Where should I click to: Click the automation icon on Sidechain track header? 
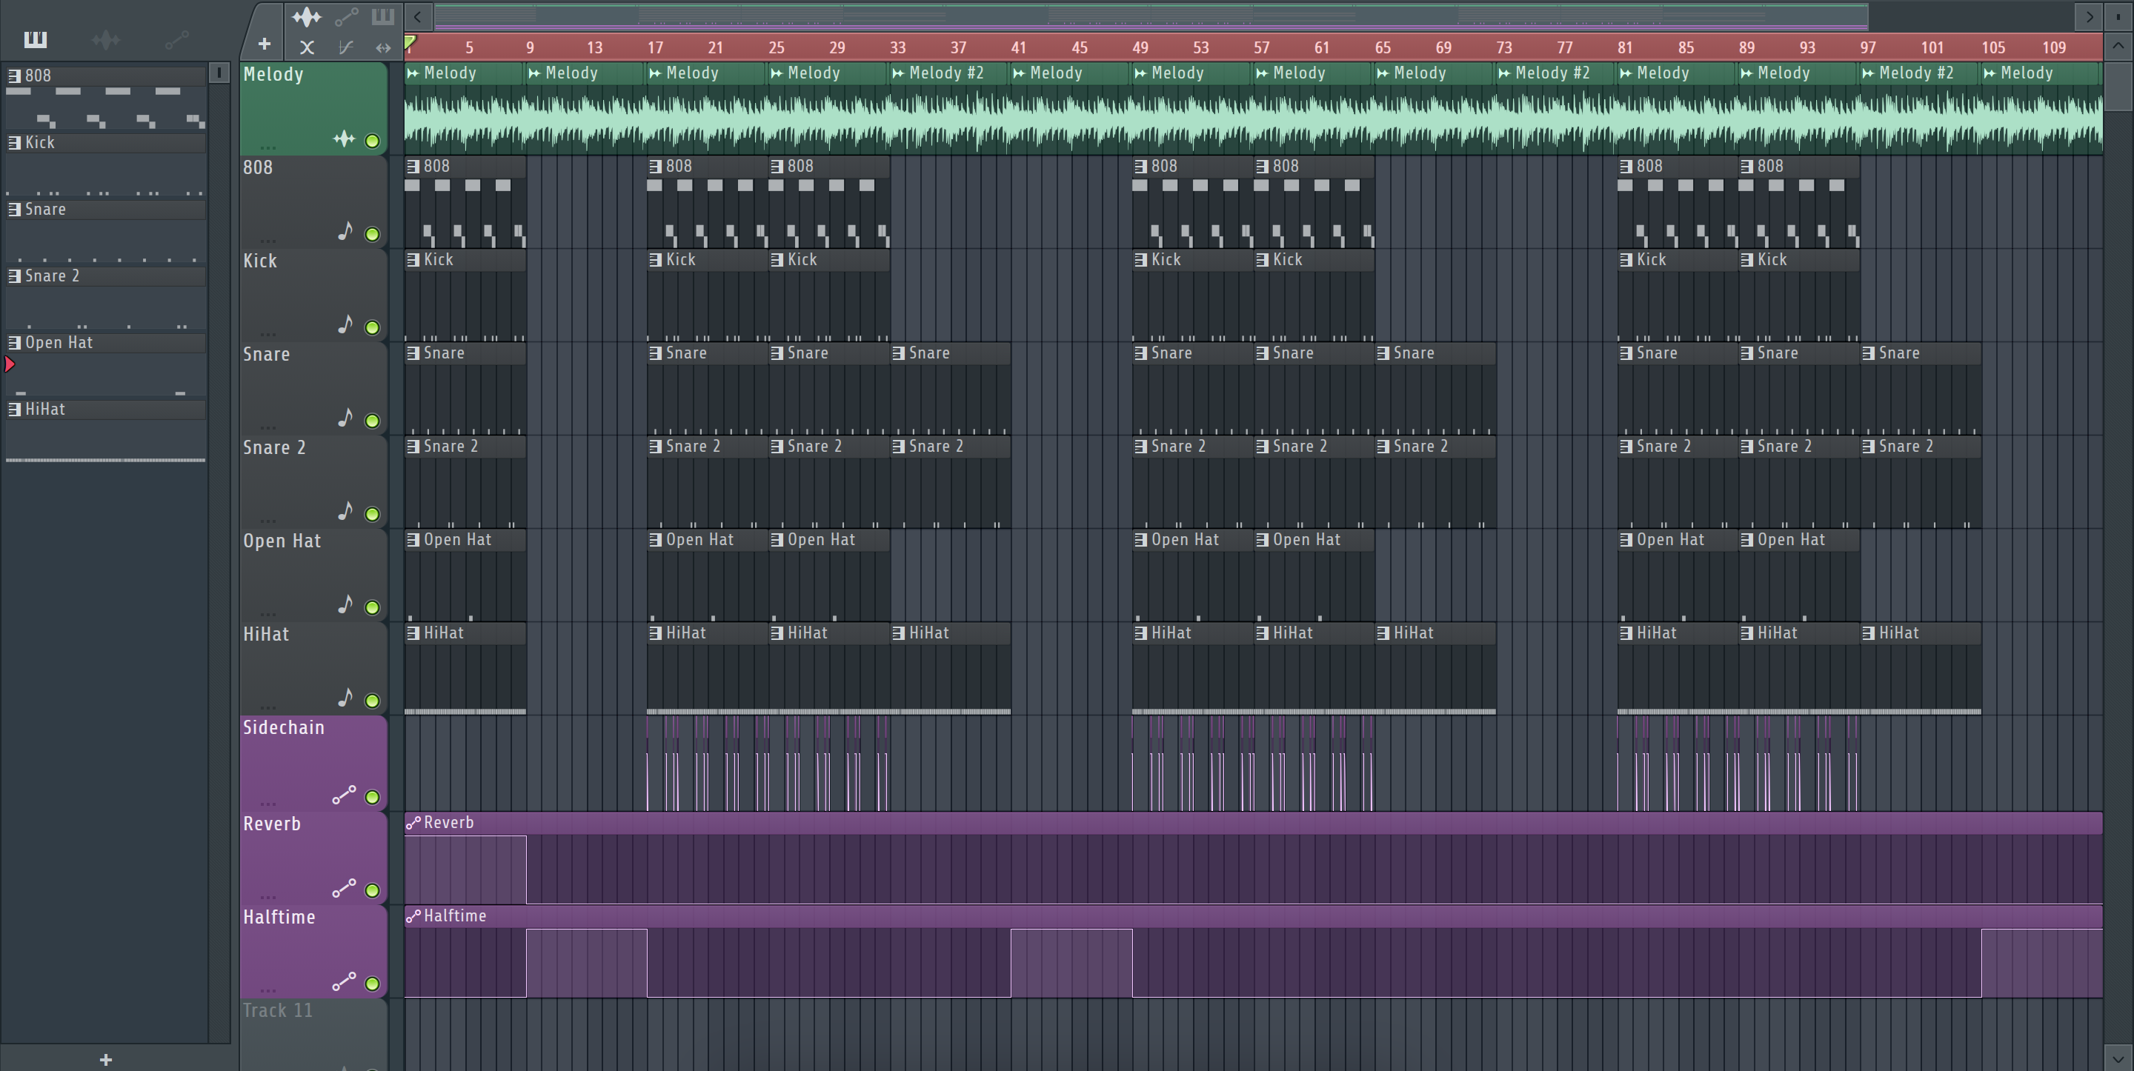(x=344, y=795)
